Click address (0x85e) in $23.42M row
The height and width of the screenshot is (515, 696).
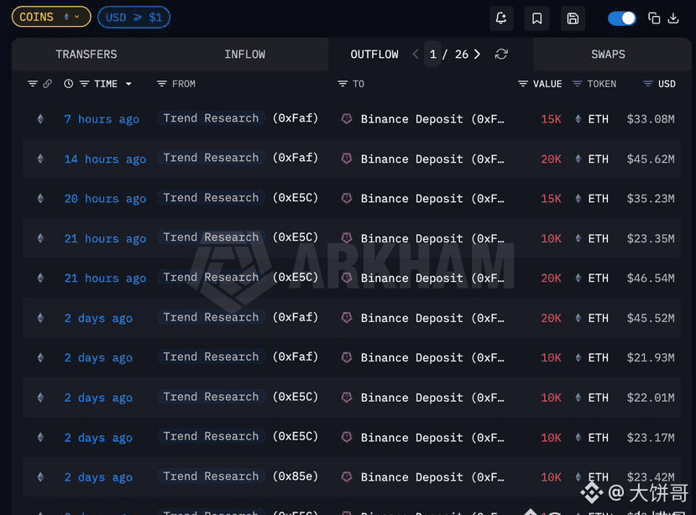coord(296,476)
